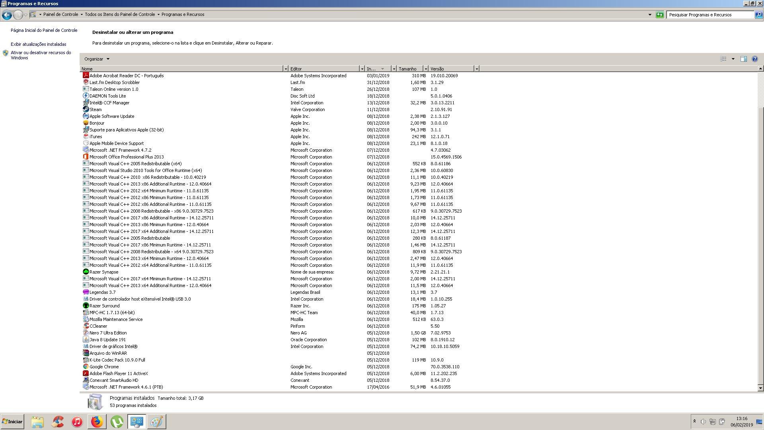Expand the Painel de Controle breadcrumb arrow

[82, 14]
